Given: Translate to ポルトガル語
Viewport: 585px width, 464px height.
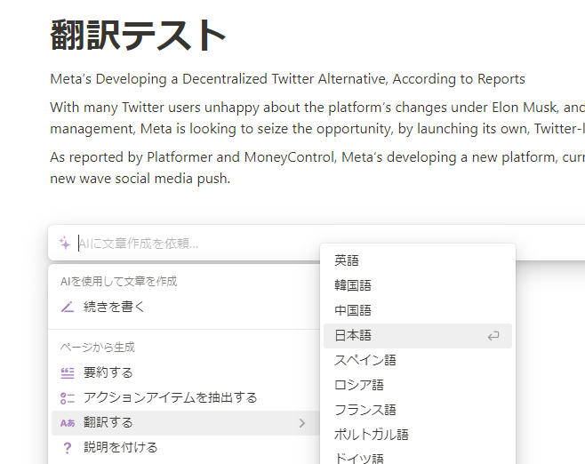Looking at the screenshot, I should [x=418, y=435].
